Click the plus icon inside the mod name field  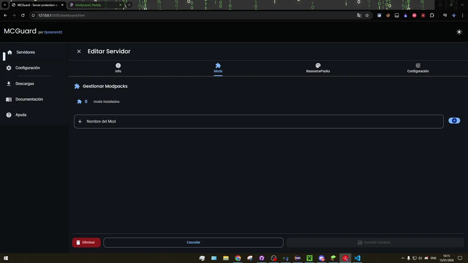coord(80,121)
